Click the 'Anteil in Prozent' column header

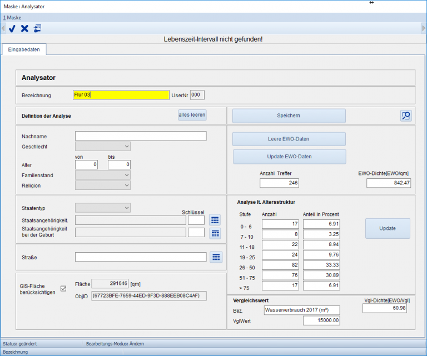[x=321, y=214]
